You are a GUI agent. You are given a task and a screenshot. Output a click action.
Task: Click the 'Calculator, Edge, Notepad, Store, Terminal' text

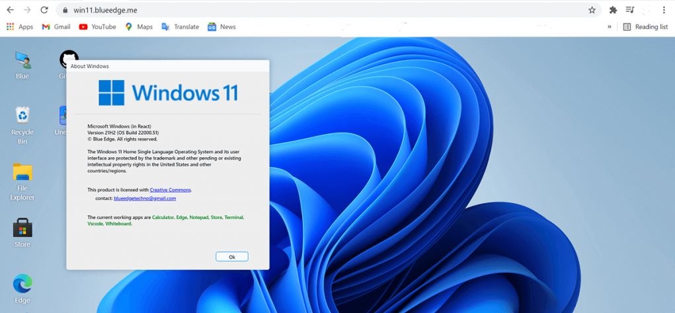coord(198,217)
